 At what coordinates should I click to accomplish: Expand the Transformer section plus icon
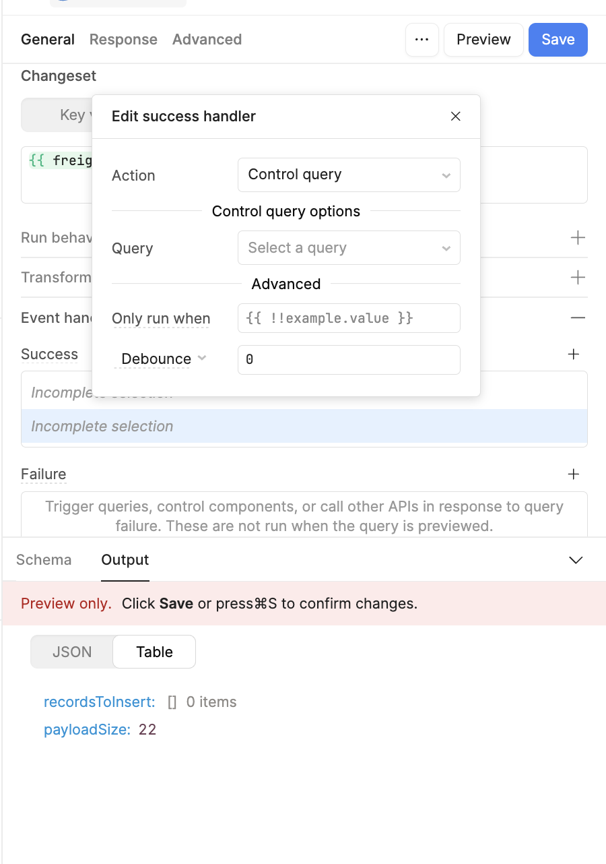click(578, 278)
